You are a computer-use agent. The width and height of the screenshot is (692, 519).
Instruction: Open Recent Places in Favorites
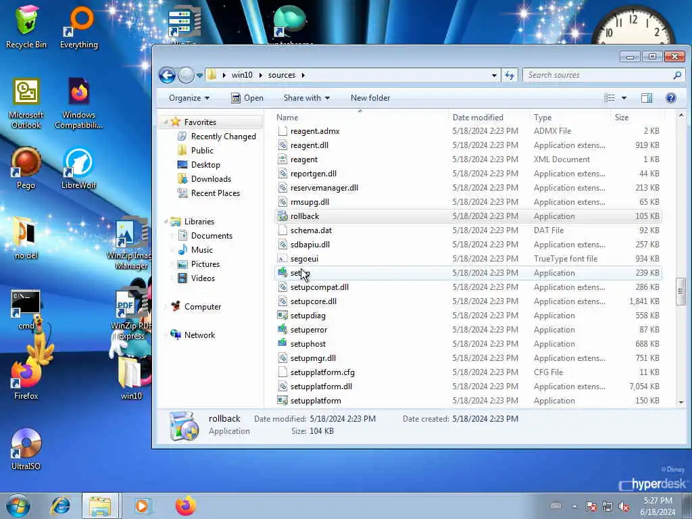pos(209,193)
